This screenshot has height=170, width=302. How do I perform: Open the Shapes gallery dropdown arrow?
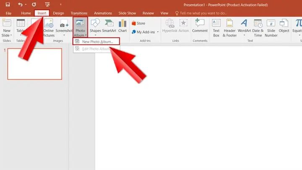pyautogui.click(x=95, y=35)
